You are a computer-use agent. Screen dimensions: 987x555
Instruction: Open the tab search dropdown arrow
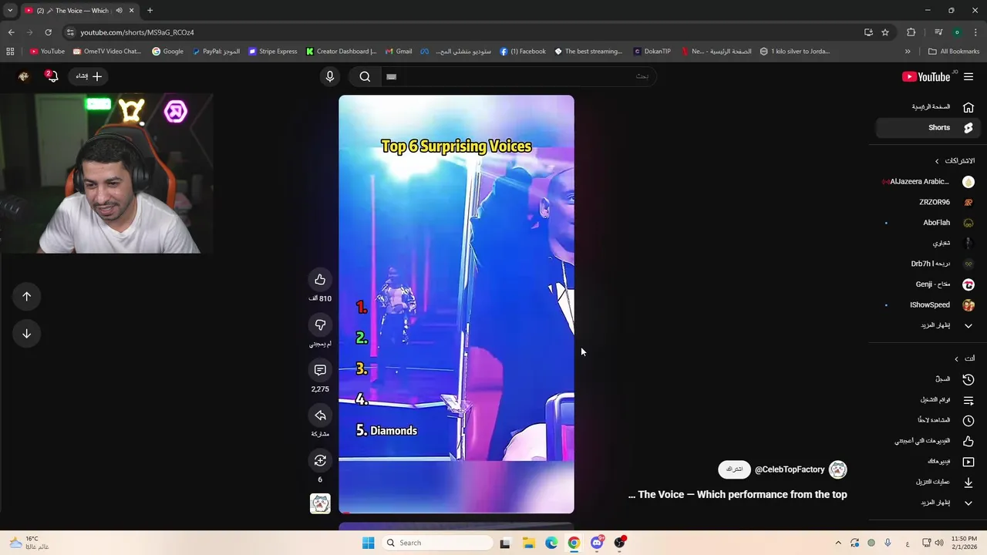[10, 11]
